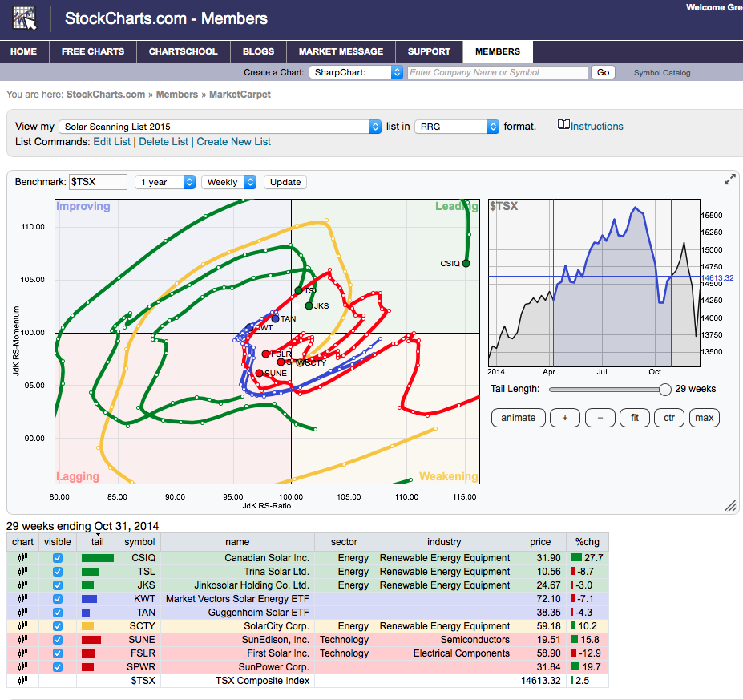
Task: Open the chart icon for TSL row
Action: [22, 572]
